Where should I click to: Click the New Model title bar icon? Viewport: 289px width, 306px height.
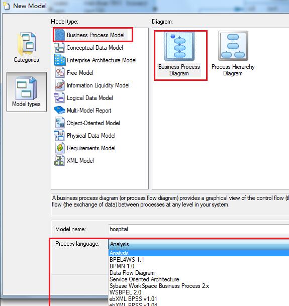[x=6, y=6]
